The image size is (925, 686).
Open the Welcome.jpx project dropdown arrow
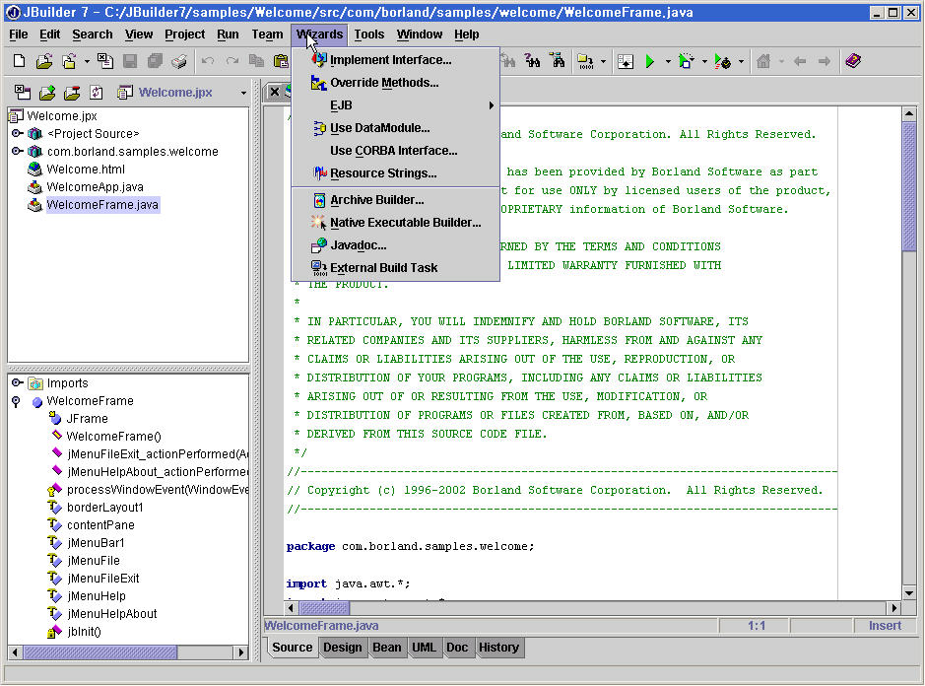(x=243, y=94)
